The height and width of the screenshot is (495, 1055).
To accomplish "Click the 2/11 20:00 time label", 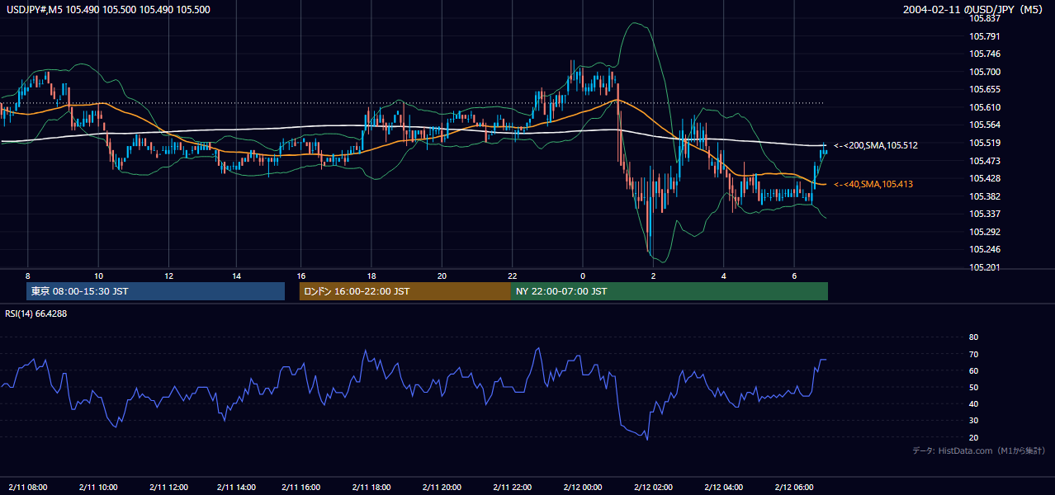I will coord(442,487).
